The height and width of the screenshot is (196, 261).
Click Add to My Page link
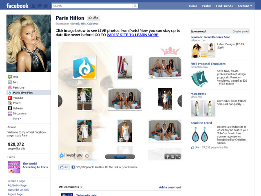point(17,185)
